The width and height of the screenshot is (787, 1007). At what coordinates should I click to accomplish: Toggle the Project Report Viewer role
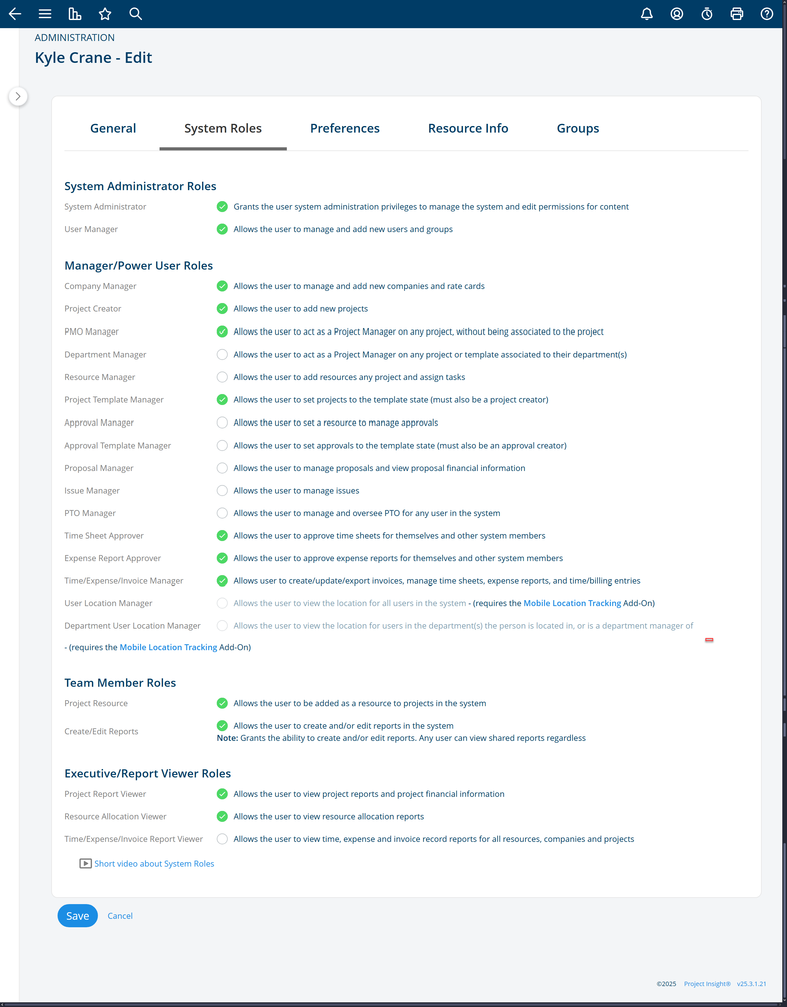tap(222, 794)
